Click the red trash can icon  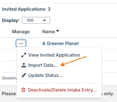[x=23, y=90]
